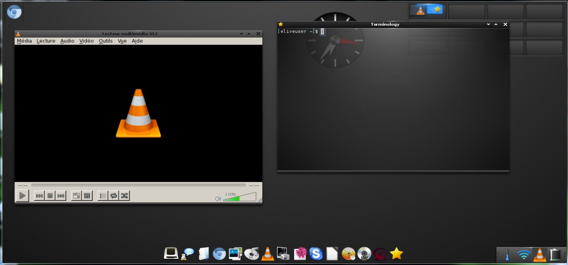Image resolution: width=568 pixels, height=265 pixels.
Task: Stop playback in VLC
Action: 50,196
